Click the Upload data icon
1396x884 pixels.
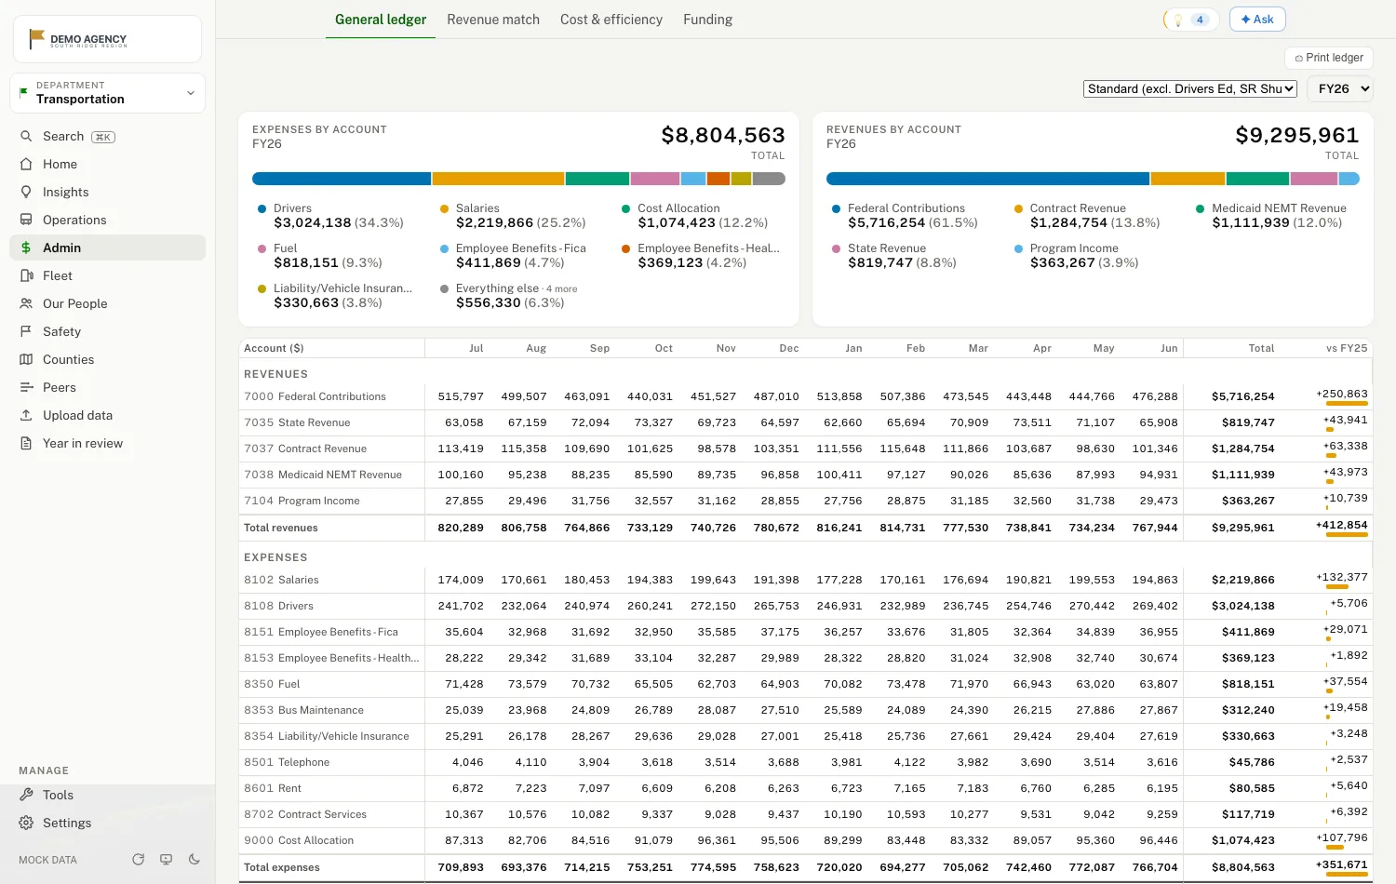click(26, 415)
